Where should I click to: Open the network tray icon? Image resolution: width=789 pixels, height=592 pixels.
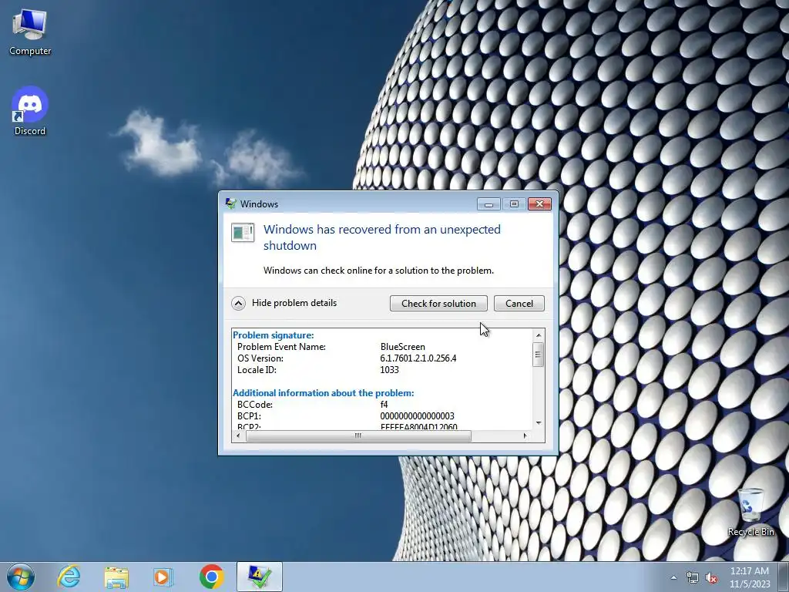click(x=693, y=578)
